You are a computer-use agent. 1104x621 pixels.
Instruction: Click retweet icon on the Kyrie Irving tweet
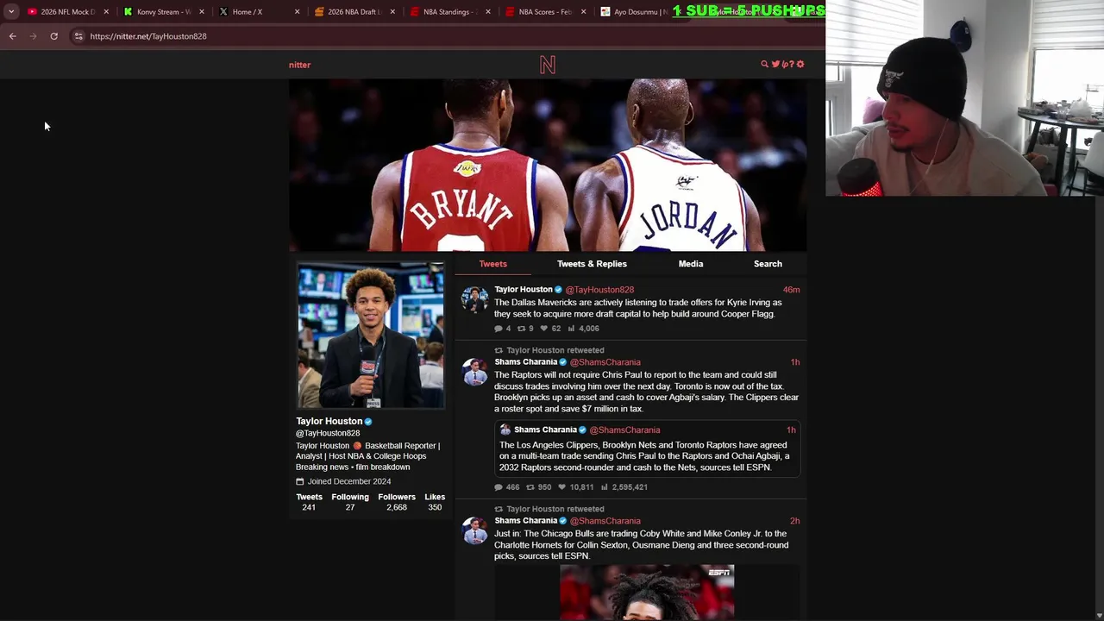click(x=521, y=329)
